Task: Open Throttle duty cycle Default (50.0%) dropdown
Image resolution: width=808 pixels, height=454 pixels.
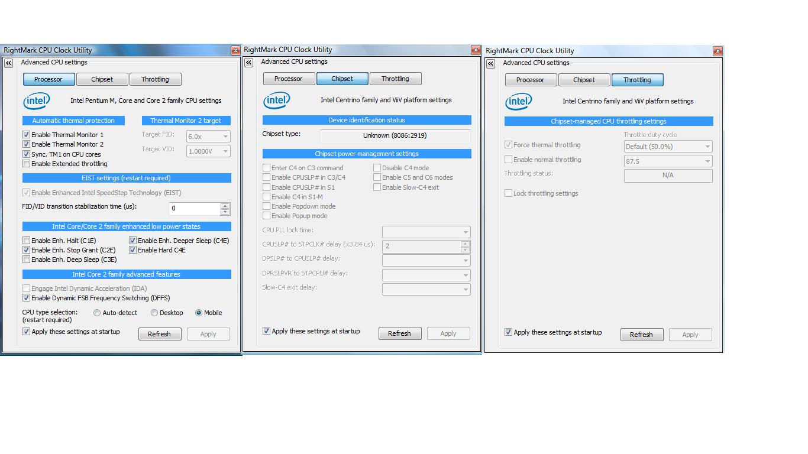Action: coord(668,147)
